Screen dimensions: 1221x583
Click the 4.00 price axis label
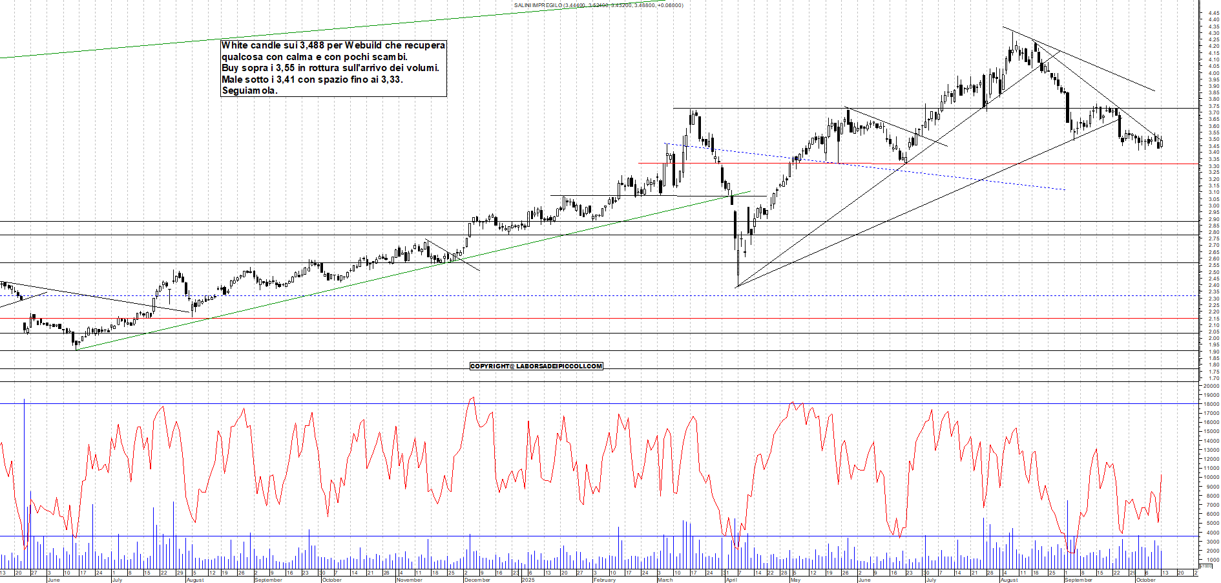coord(1213,73)
